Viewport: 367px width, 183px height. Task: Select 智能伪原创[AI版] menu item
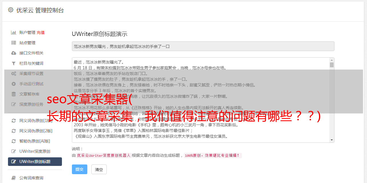point(35,141)
